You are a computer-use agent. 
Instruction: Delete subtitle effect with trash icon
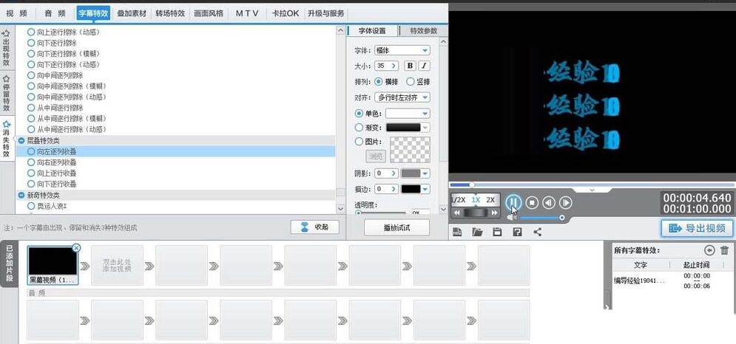click(x=724, y=250)
